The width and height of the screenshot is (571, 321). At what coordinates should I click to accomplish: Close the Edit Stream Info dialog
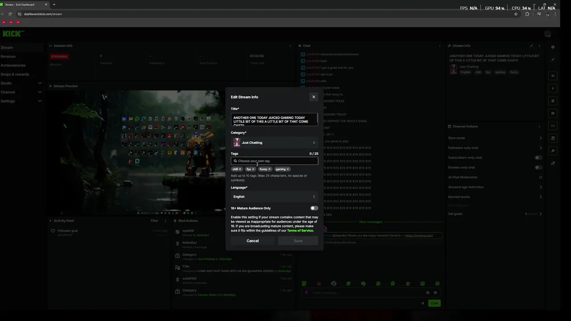(314, 97)
